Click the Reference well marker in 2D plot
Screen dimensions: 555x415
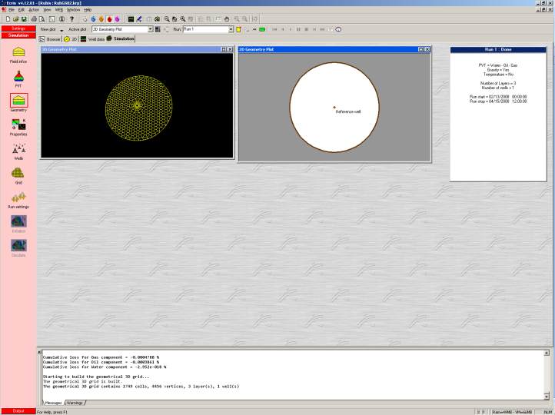tap(334, 107)
